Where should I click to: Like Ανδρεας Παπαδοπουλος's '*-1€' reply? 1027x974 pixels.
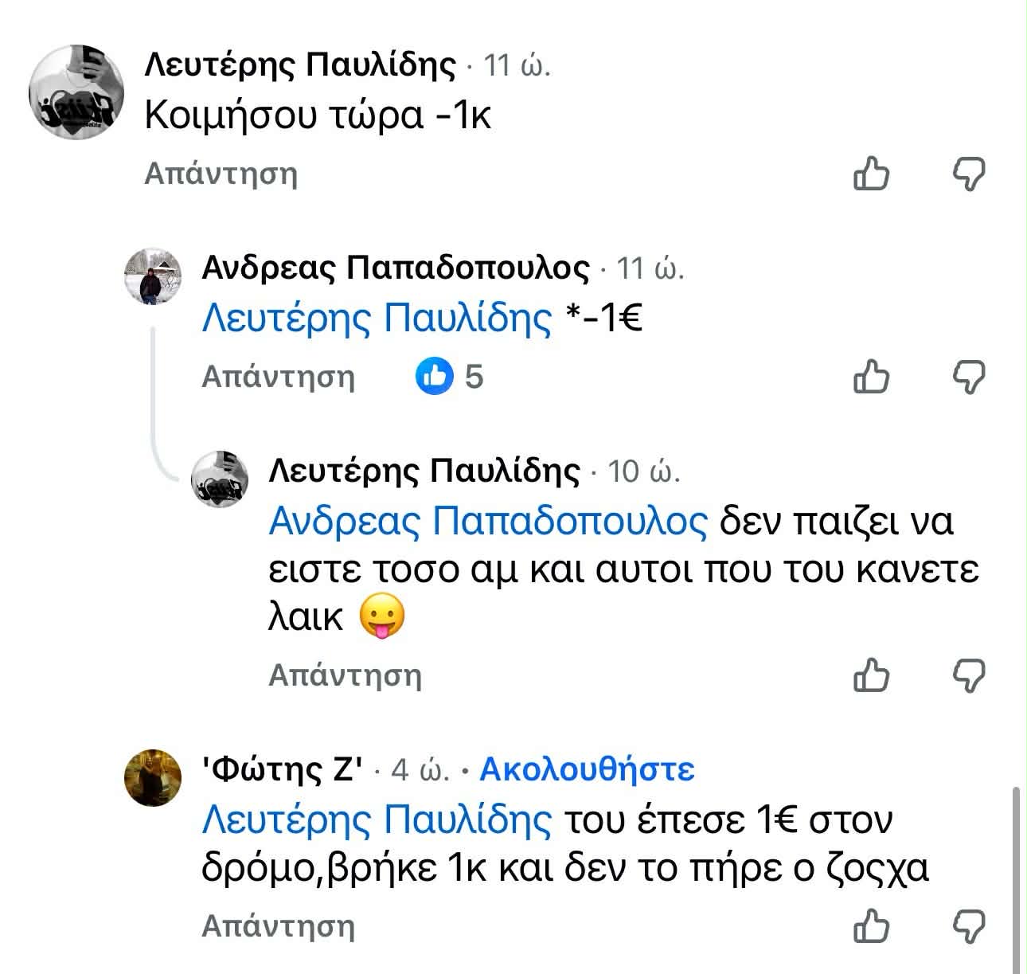871,377
